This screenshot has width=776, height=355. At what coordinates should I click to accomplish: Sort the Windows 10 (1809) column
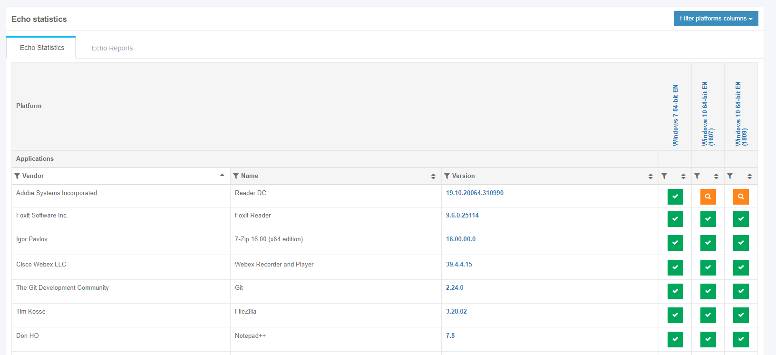click(749, 176)
